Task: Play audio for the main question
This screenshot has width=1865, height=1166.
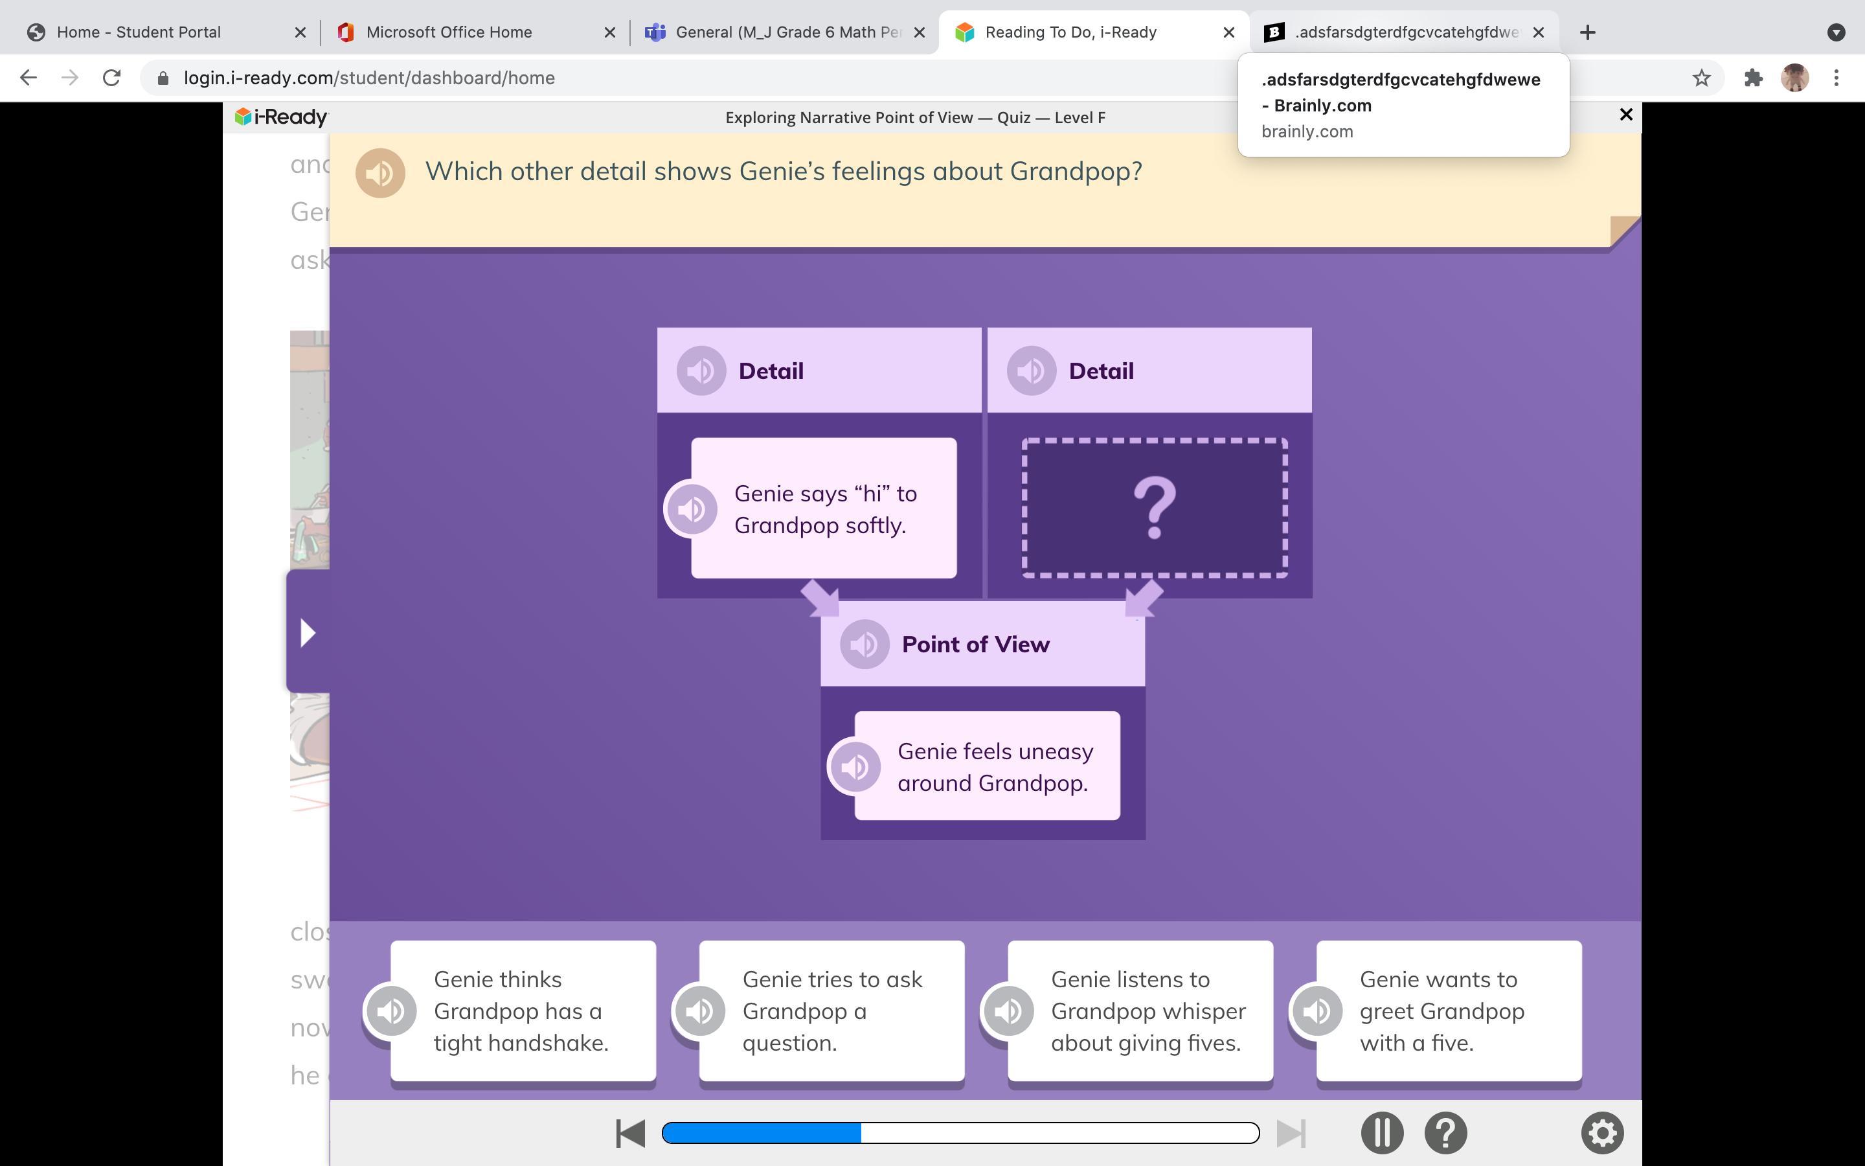Action: click(380, 173)
